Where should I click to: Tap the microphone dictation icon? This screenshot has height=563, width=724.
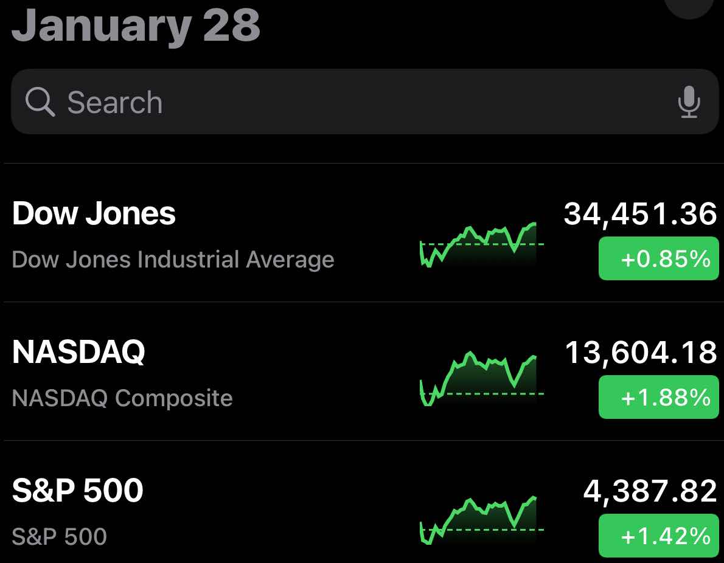pos(689,102)
